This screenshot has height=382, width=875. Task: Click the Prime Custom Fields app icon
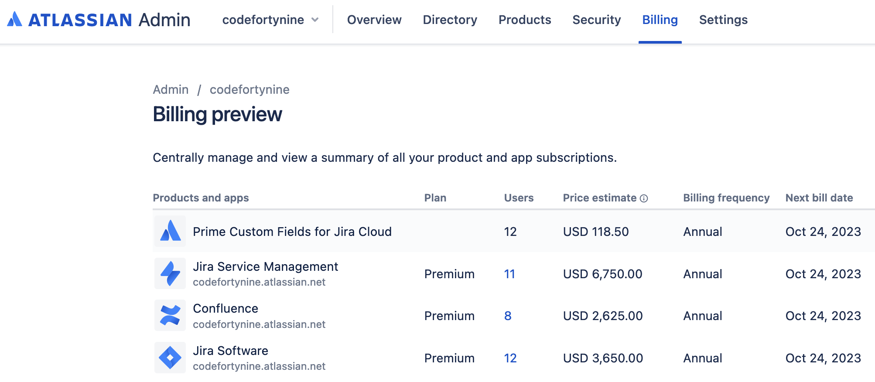click(x=170, y=231)
